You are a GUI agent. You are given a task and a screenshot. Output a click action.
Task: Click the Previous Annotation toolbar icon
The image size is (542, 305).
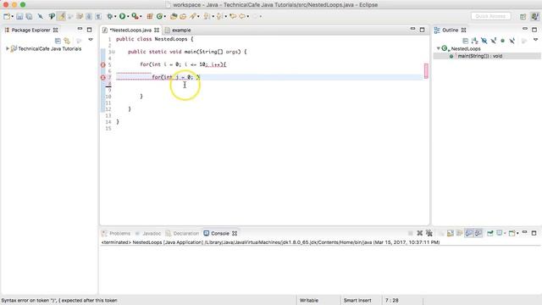(x=219, y=16)
